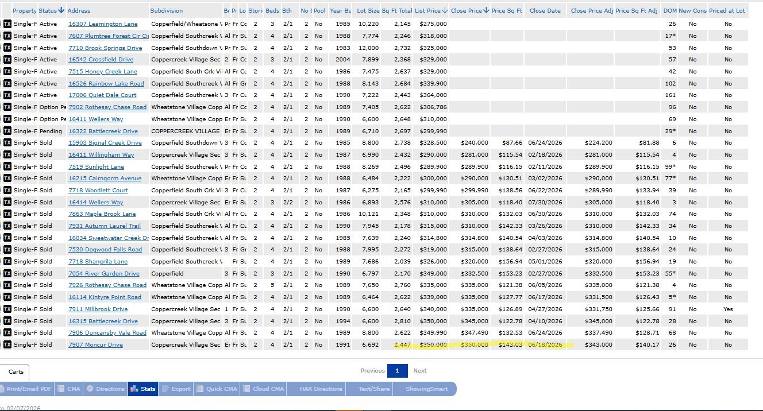763x411 pixels.
Task: Open listing 16215 Cairngorm Avenue
Action: click(105, 178)
